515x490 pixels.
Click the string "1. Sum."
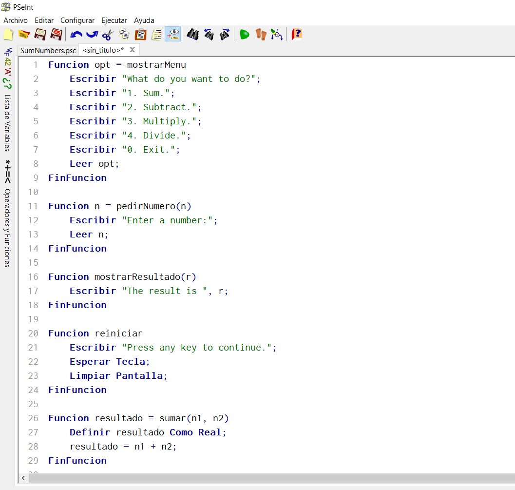(146, 93)
